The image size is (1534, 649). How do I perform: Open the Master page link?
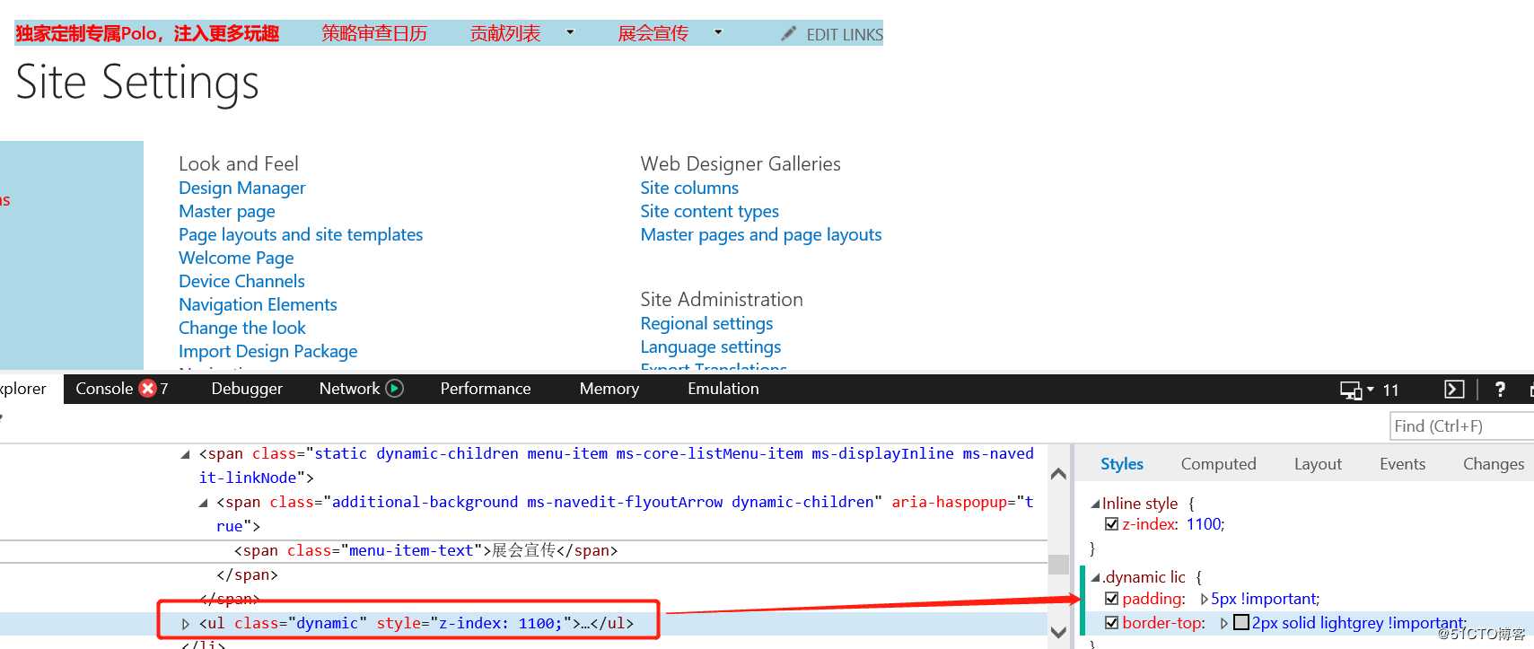point(227,211)
